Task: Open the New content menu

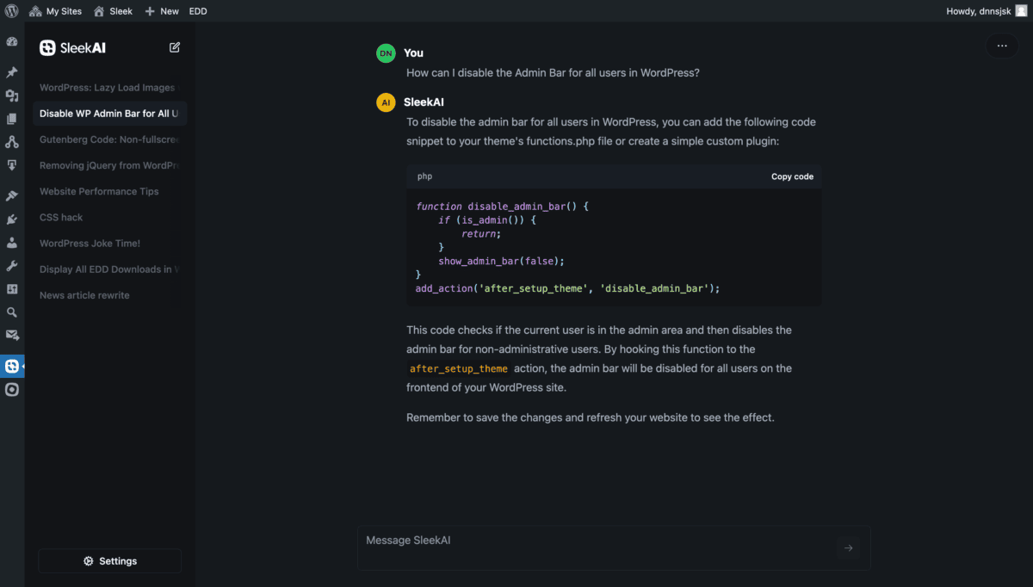Action: (162, 11)
